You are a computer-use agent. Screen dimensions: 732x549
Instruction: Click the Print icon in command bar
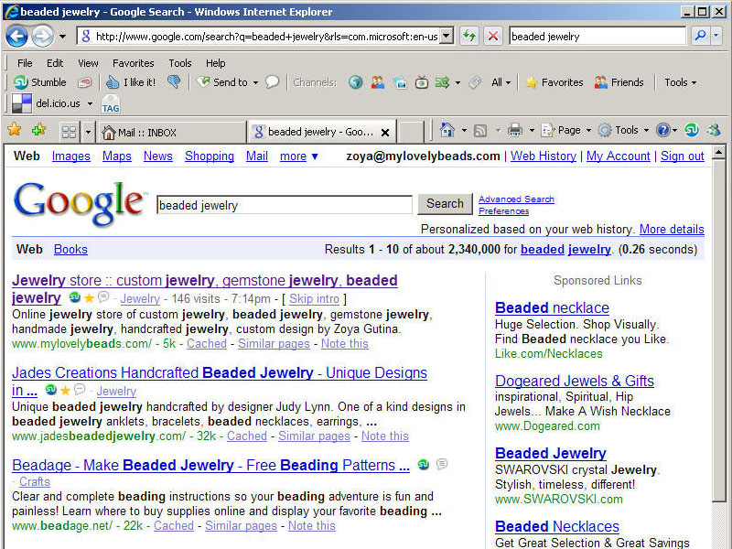[x=515, y=130]
